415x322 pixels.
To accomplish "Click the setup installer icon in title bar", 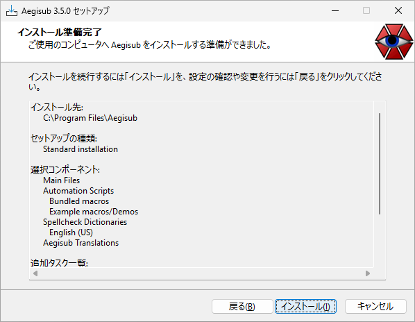I will pyautogui.click(x=12, y=11).
